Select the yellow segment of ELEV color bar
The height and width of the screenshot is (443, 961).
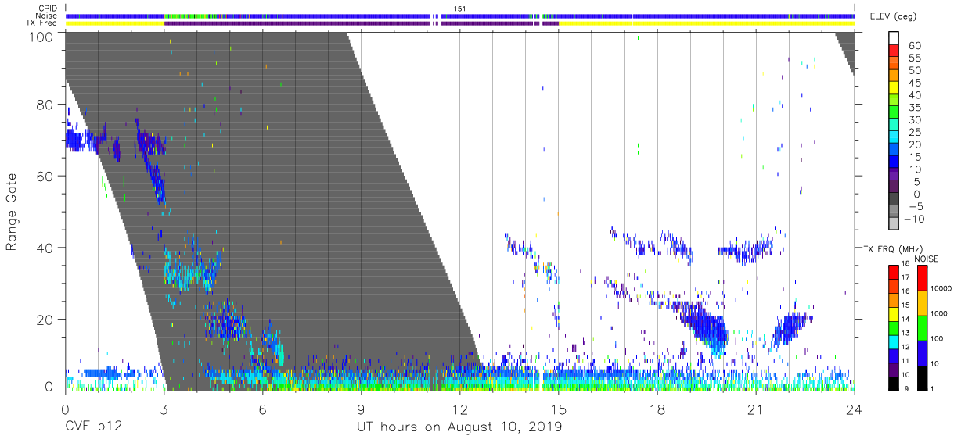tap(894, 88)
